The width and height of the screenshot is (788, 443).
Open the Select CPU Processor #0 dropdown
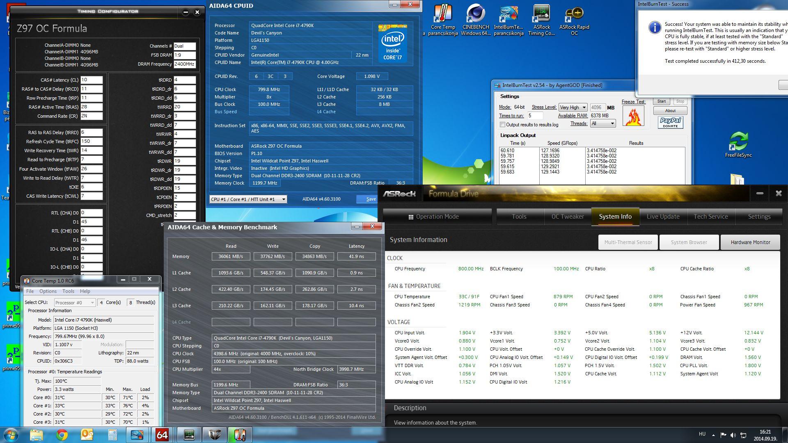[x=75, y=303]
